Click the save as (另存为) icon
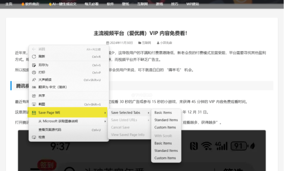The height and width of the screenshot is (171, 285). (x=34, y=65)
